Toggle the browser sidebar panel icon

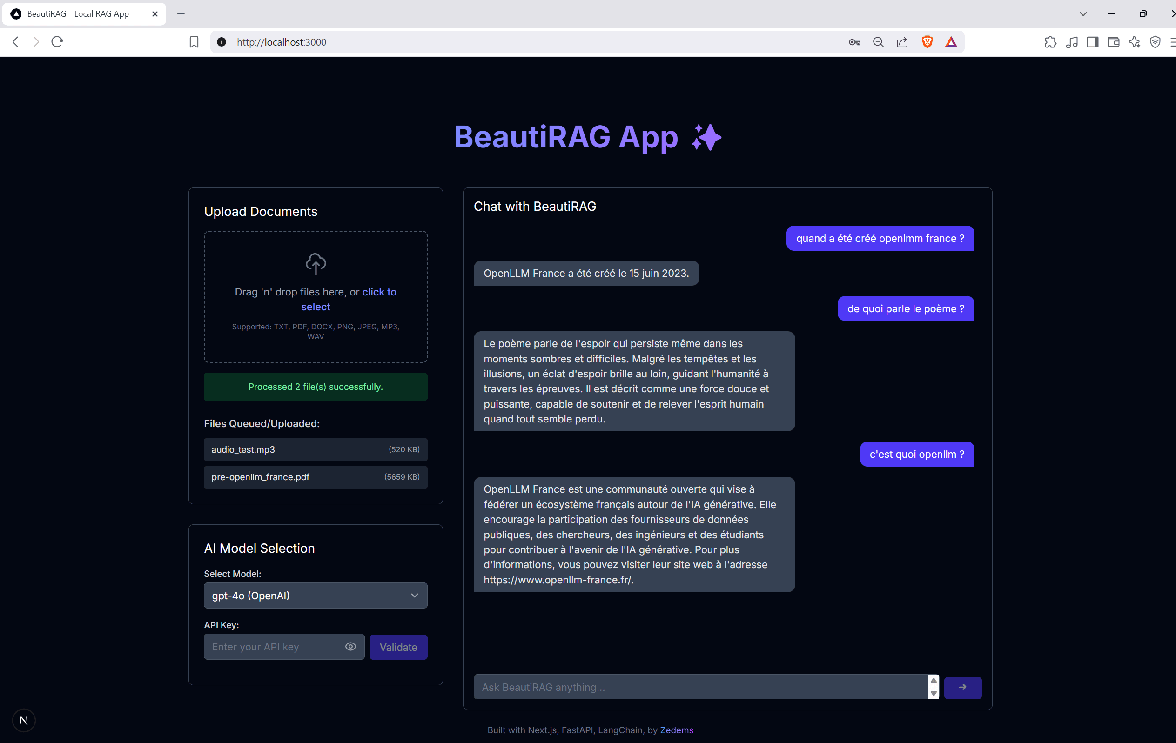click(x=1093, y=42)
